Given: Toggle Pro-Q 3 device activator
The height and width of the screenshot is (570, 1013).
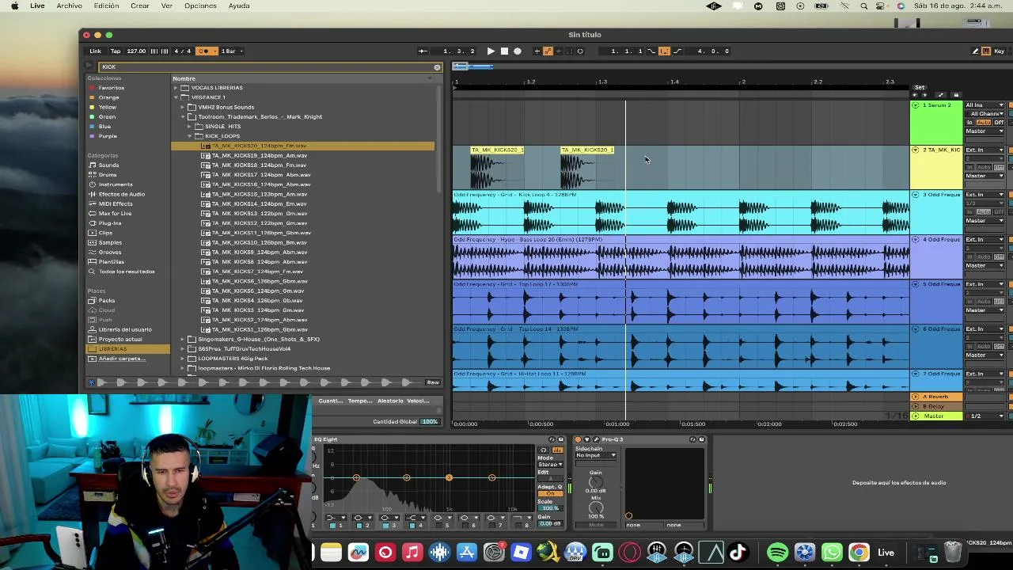Looking at the screenshot, I should tap(578, 439).
